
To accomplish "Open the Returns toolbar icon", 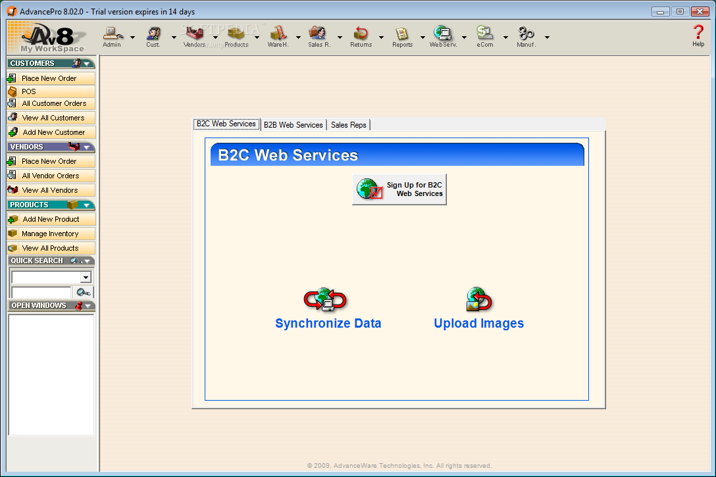I will click(361, 37).
